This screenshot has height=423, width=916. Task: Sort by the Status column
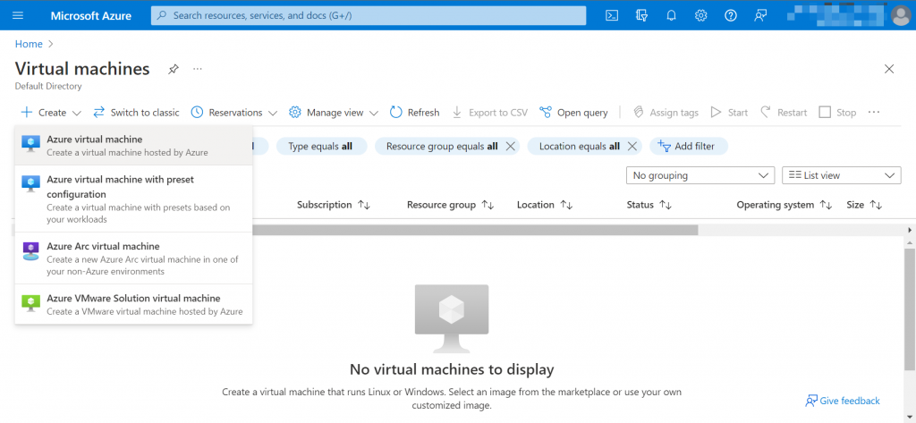pyautogui.click(x=649, y=205)
